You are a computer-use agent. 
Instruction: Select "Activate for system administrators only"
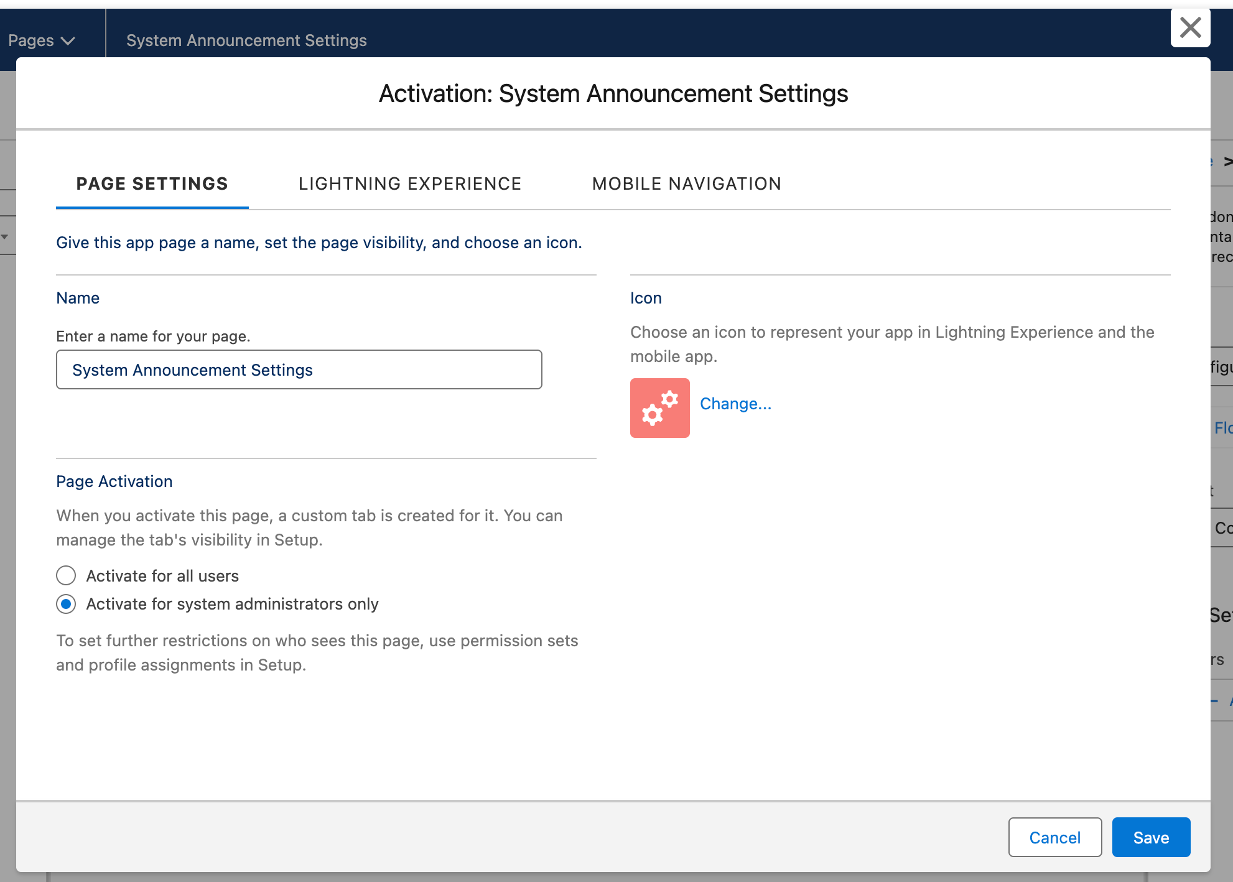tap(232, 604)
